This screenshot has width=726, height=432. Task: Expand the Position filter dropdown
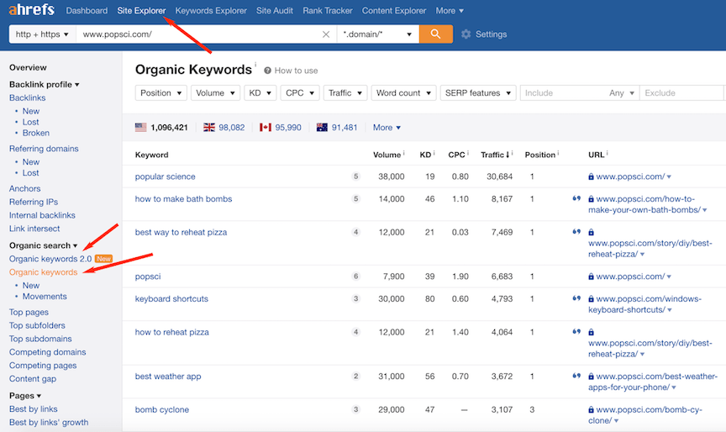160,93
